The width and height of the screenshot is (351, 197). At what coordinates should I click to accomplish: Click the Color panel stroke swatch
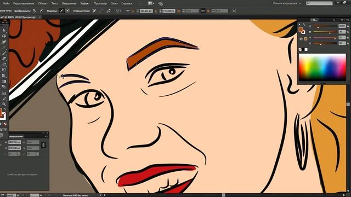coord(303,32)
